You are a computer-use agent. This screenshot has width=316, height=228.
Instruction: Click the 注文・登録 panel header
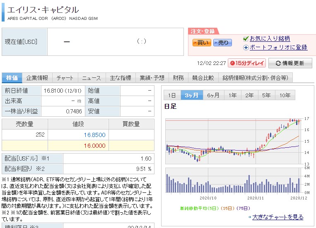click(x=203, y=31)
